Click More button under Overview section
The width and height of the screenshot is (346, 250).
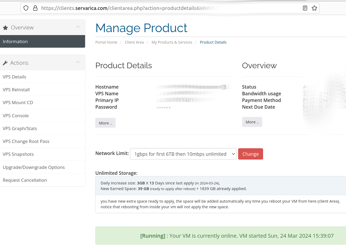tap(252, 122)
